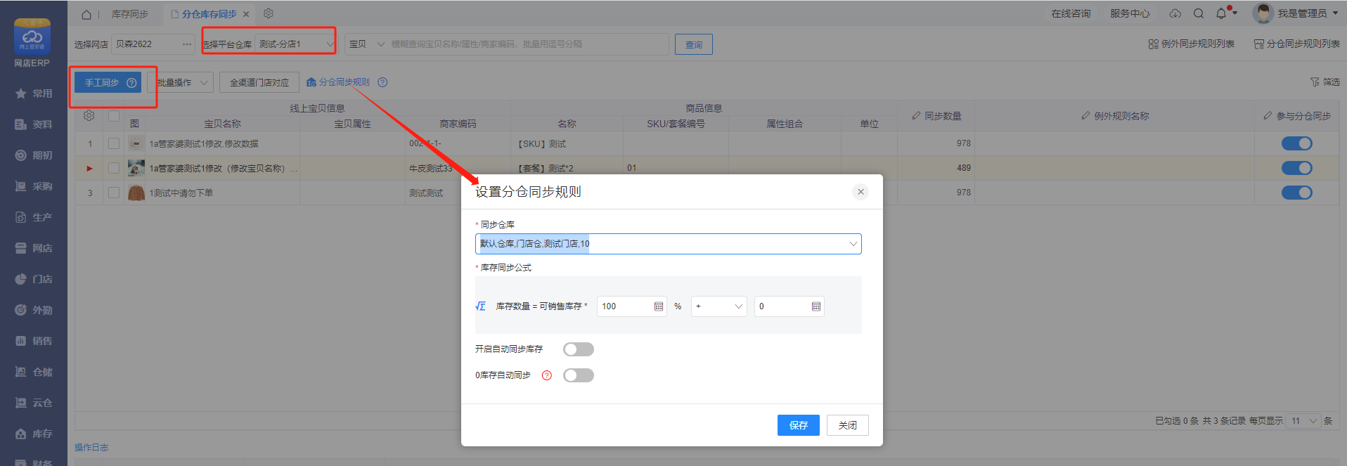Switch to the 分仓库存同步 tab
1347x466 pixels.
point(209,14)
